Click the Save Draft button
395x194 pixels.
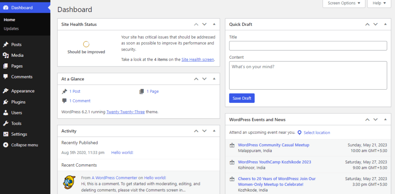[242, 98]
